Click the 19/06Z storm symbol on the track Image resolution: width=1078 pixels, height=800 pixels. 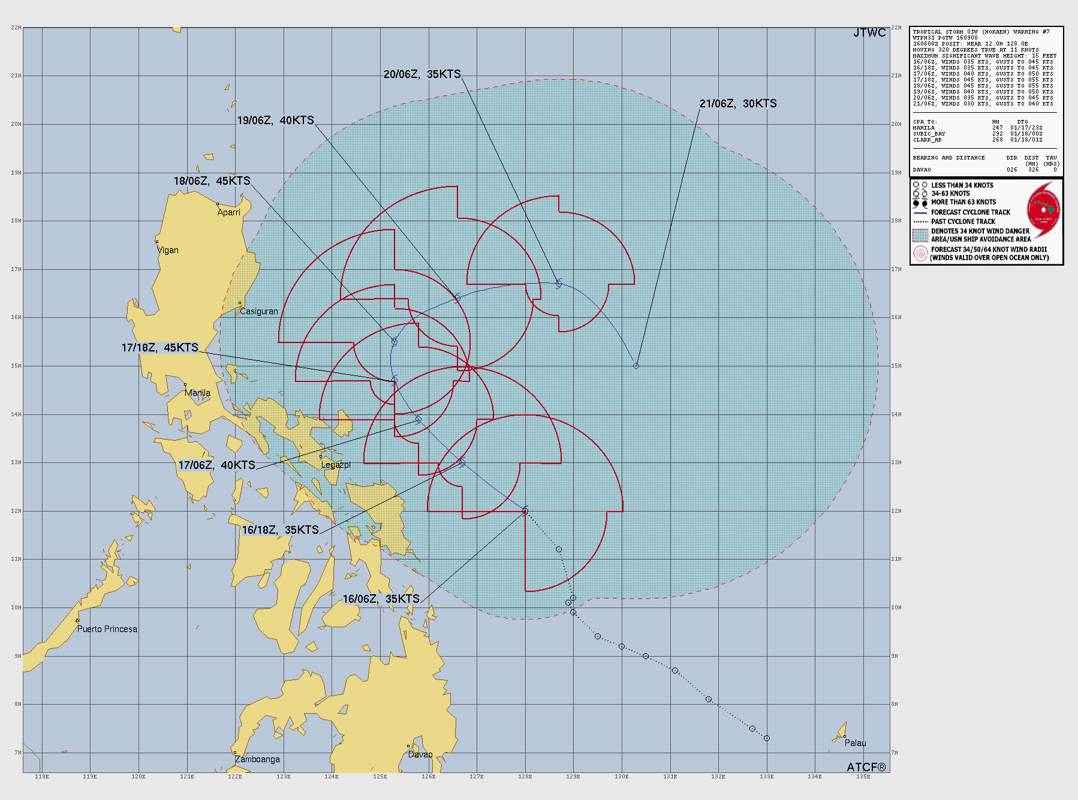(x=457, y=297)
